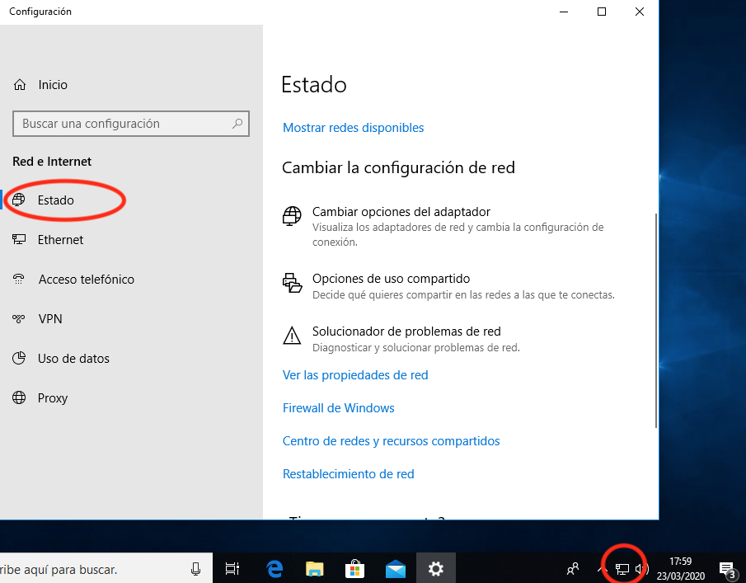Click the volume speaker icon
The image size is (746, 583).
click(641, 568)
